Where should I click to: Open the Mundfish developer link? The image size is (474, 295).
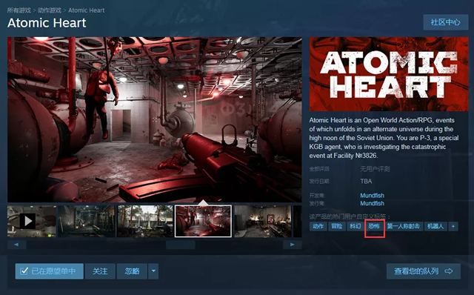372,196
